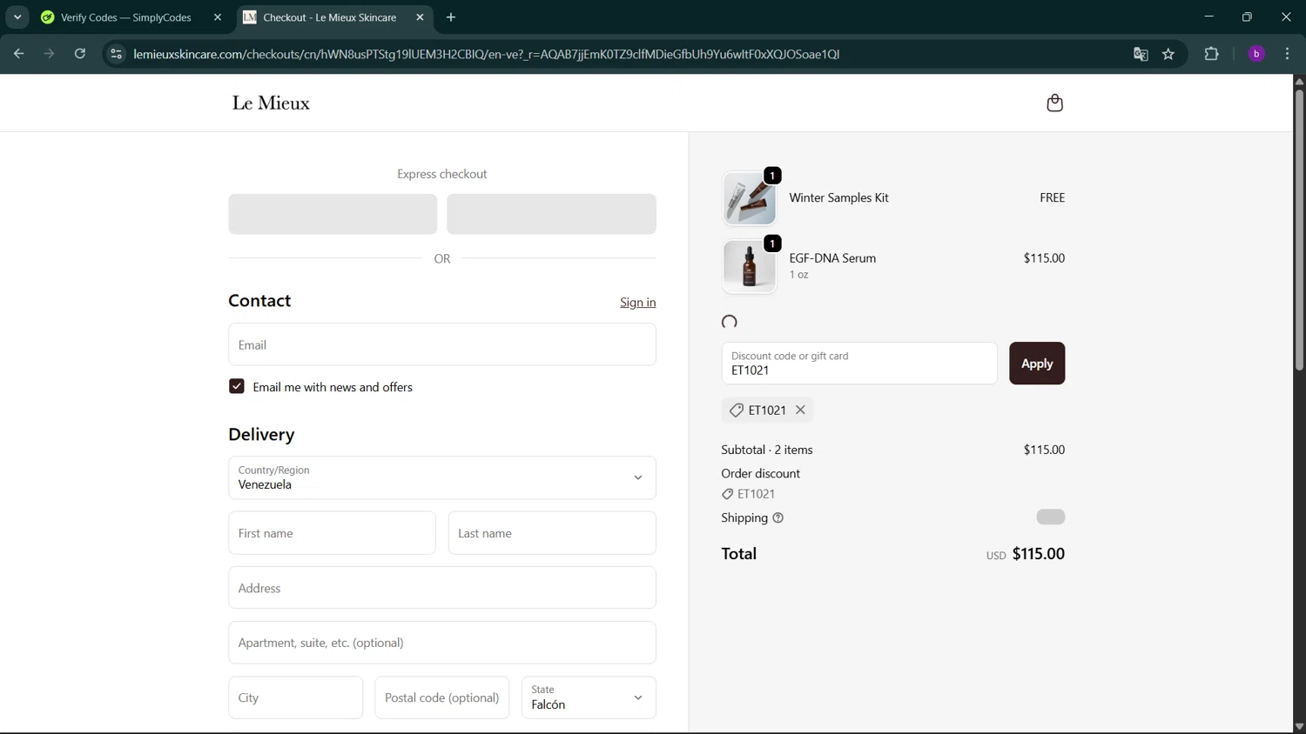The height and width of the screenshot is (734, 1306).
Task: Click the second express checkout button
Action: click(x=551, y=214)
